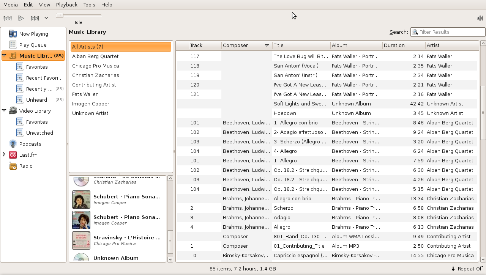Toggle Repeat Off mode
The image size is (486, 275).
tap(467, 269)
